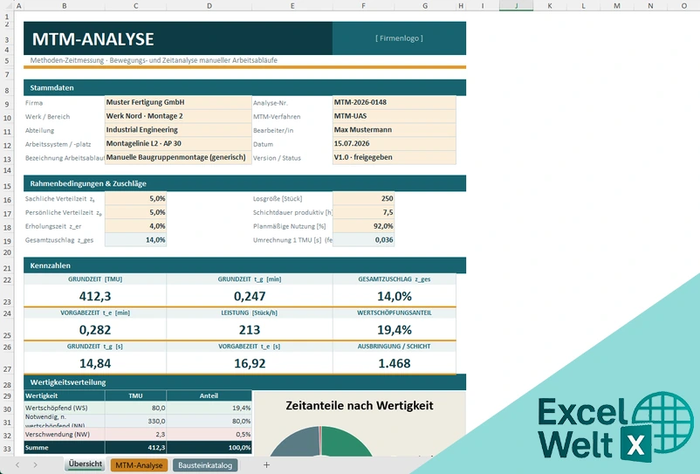The height and width of the screenshot is (474, 700).
Task: Click Manuelle Baugruppenmontage (generisch) cell
Action: (x=178, y=157)
